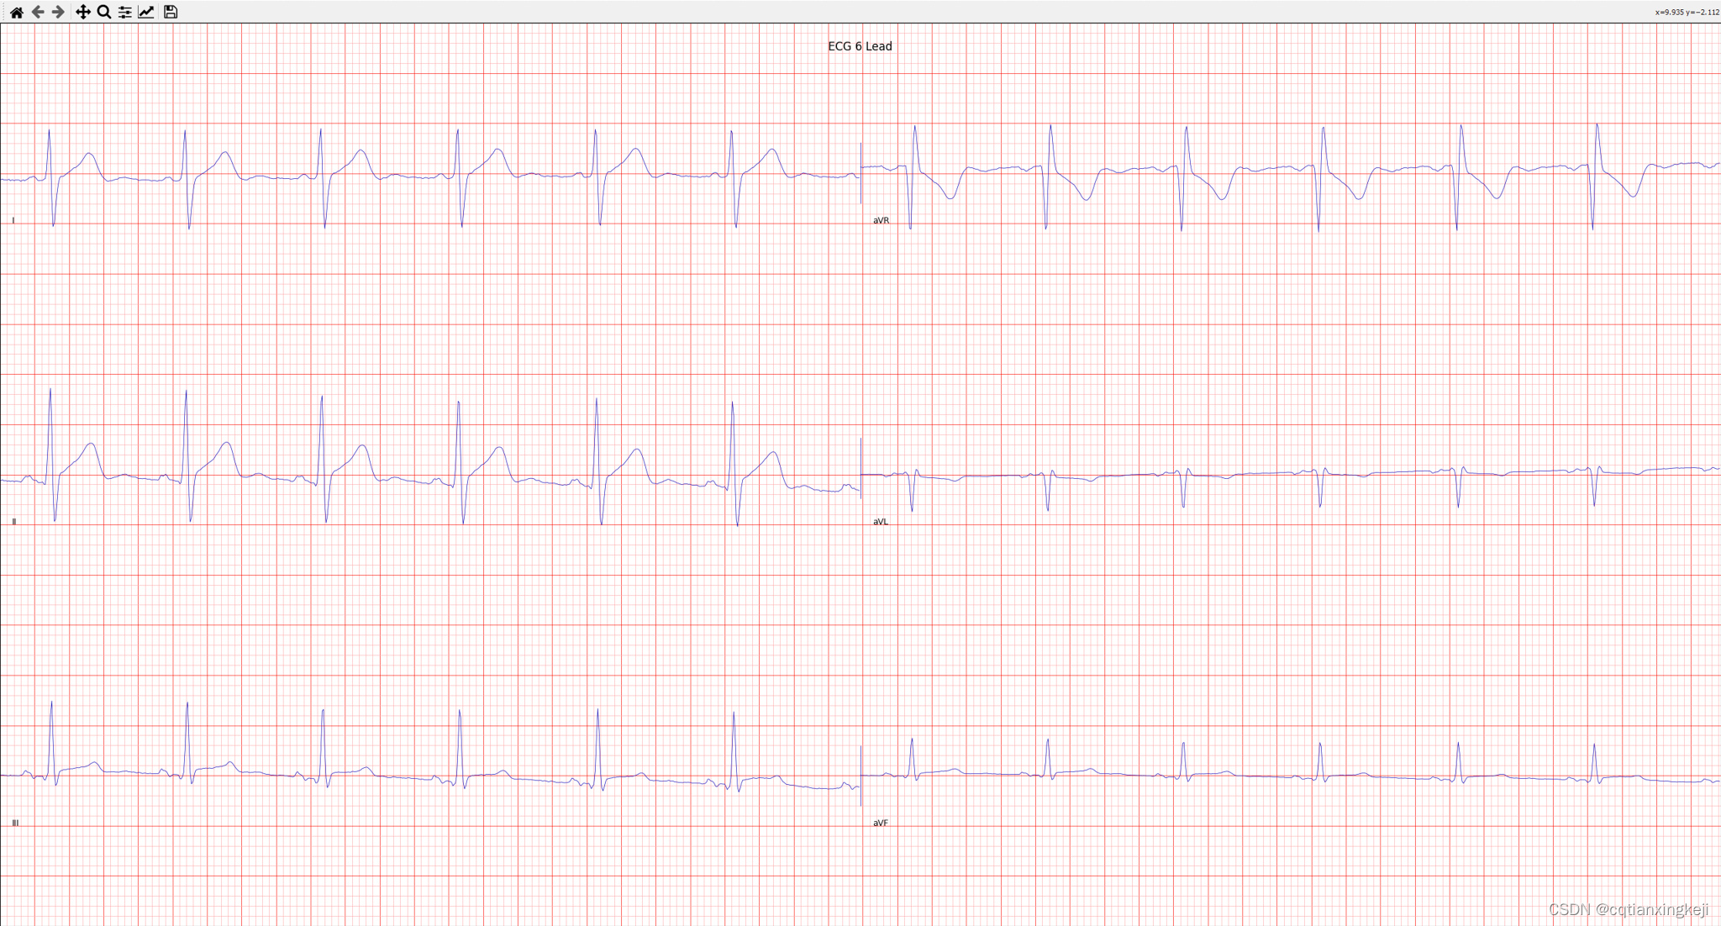Screen dimensions: 1721x926
Task: Click the aVF lead label
Action: 881,823
